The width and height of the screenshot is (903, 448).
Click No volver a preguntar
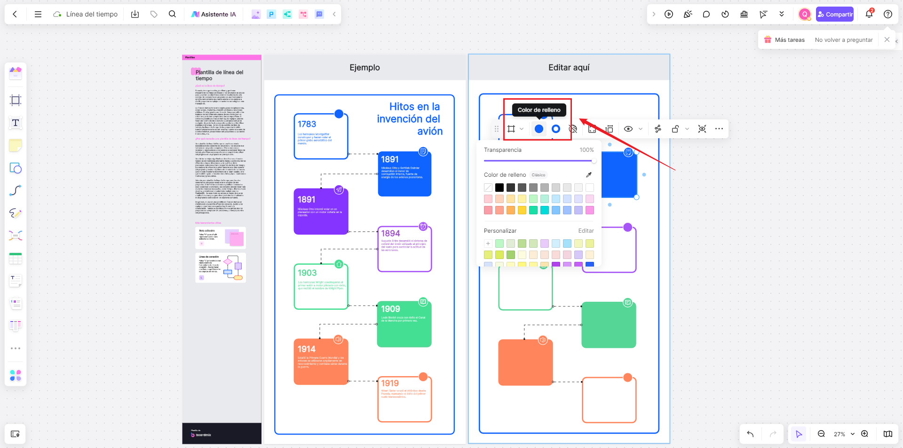click(x=844, y=40)
